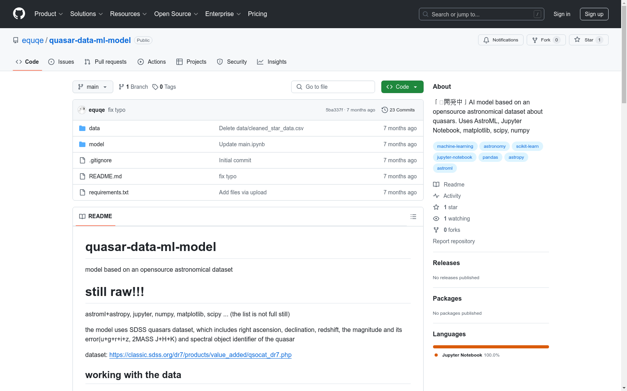Expand the Product menu
This screenshot has height=391, width=627.
pos(49,14)
